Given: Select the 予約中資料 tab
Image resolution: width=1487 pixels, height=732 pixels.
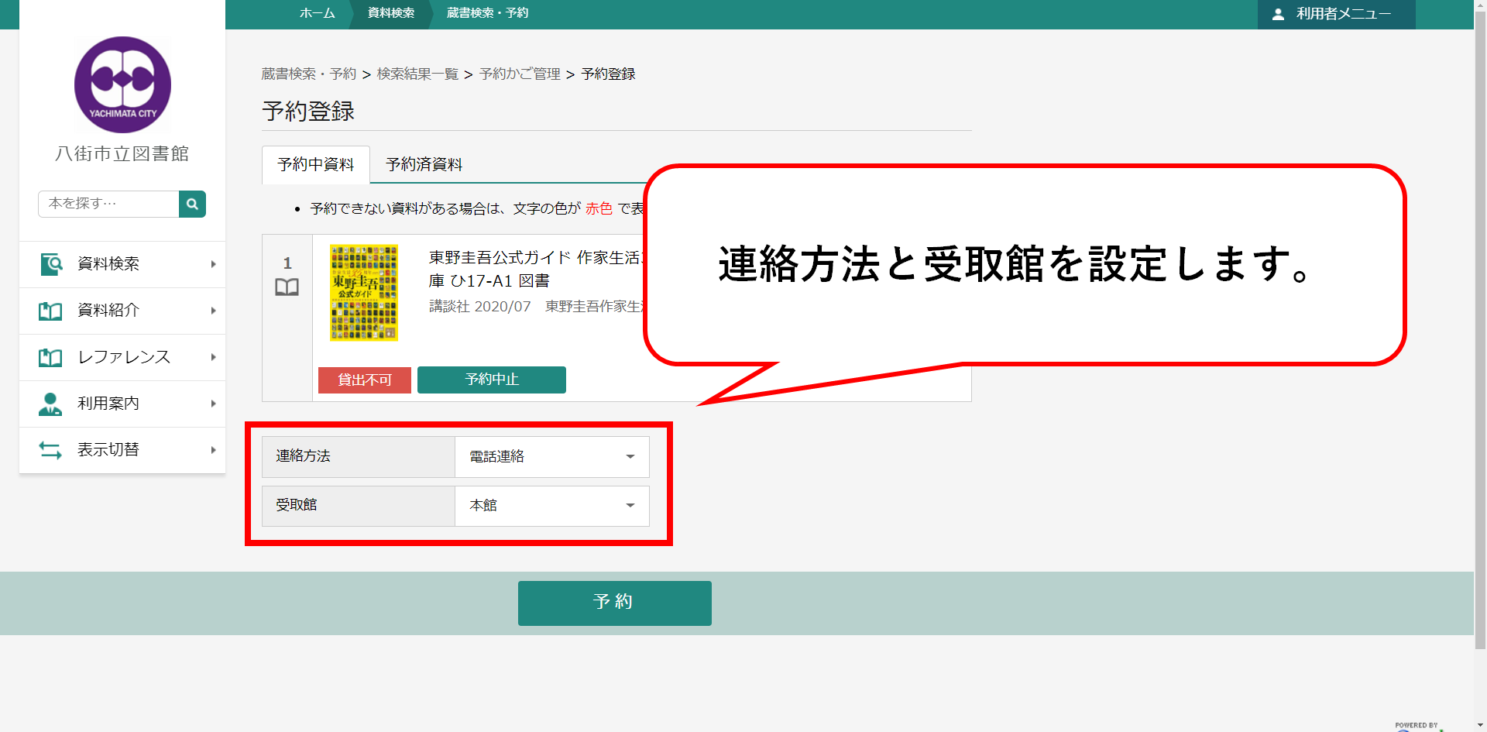Looking at the screenshot, I should point(315,164).
